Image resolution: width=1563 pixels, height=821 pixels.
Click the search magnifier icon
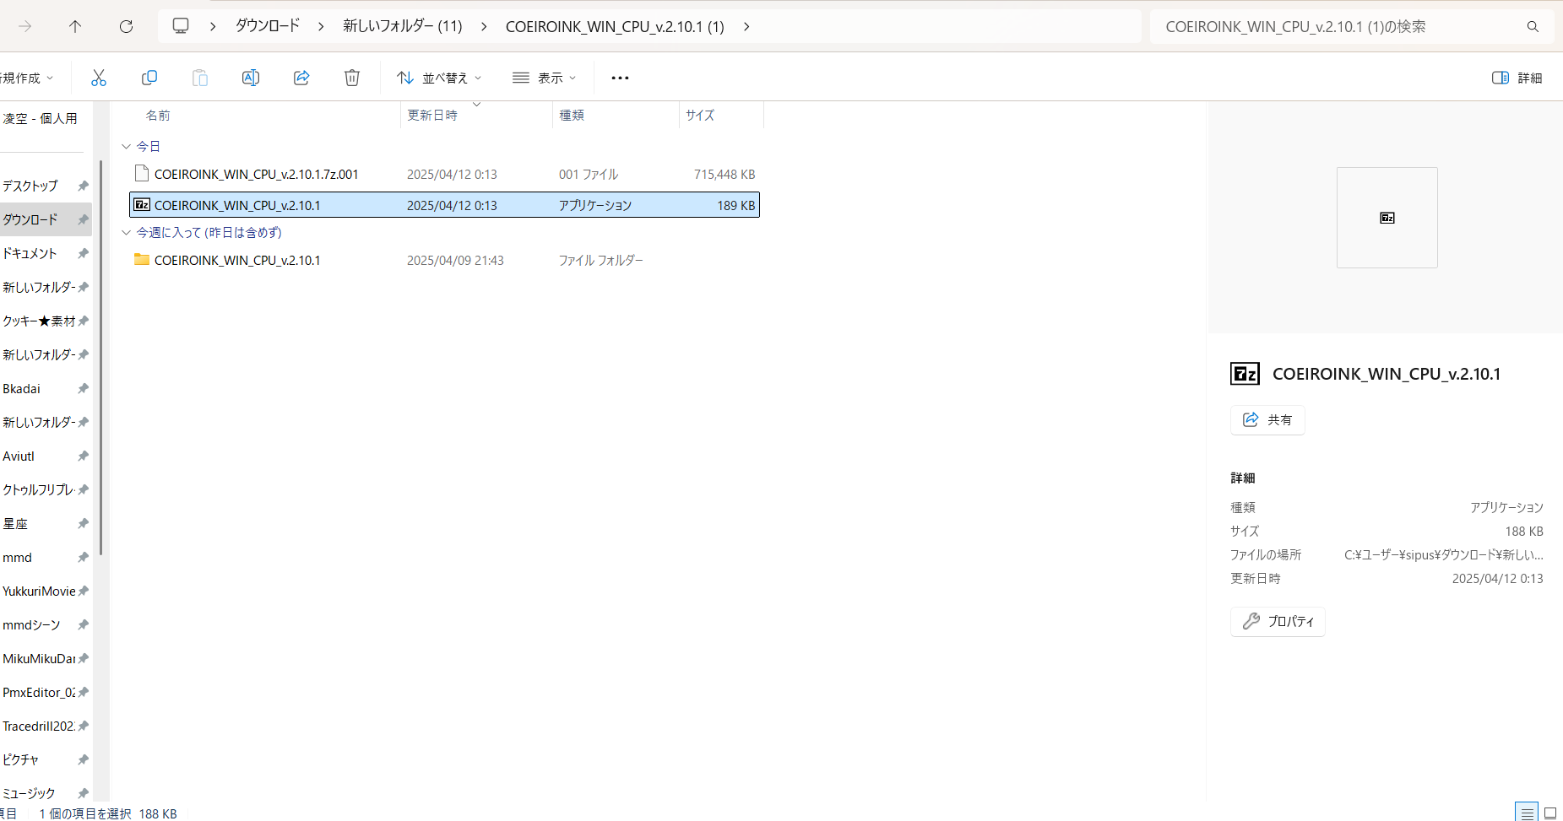coord(1533,27)
